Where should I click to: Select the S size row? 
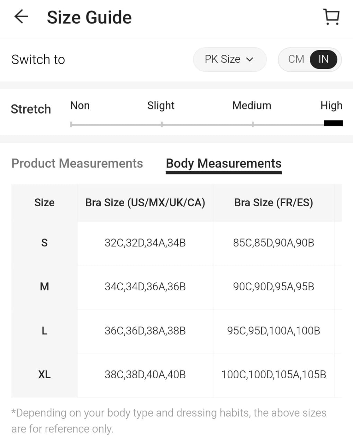tap(44, 243)
